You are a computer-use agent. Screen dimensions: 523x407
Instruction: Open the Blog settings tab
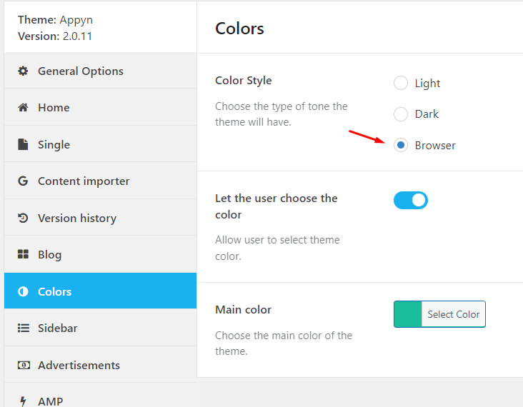(x=101, y=254)
